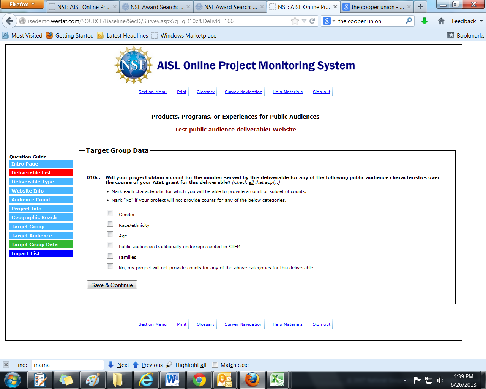
Task: Toggle Highlight all in the find bar
Action: (186, 365)
